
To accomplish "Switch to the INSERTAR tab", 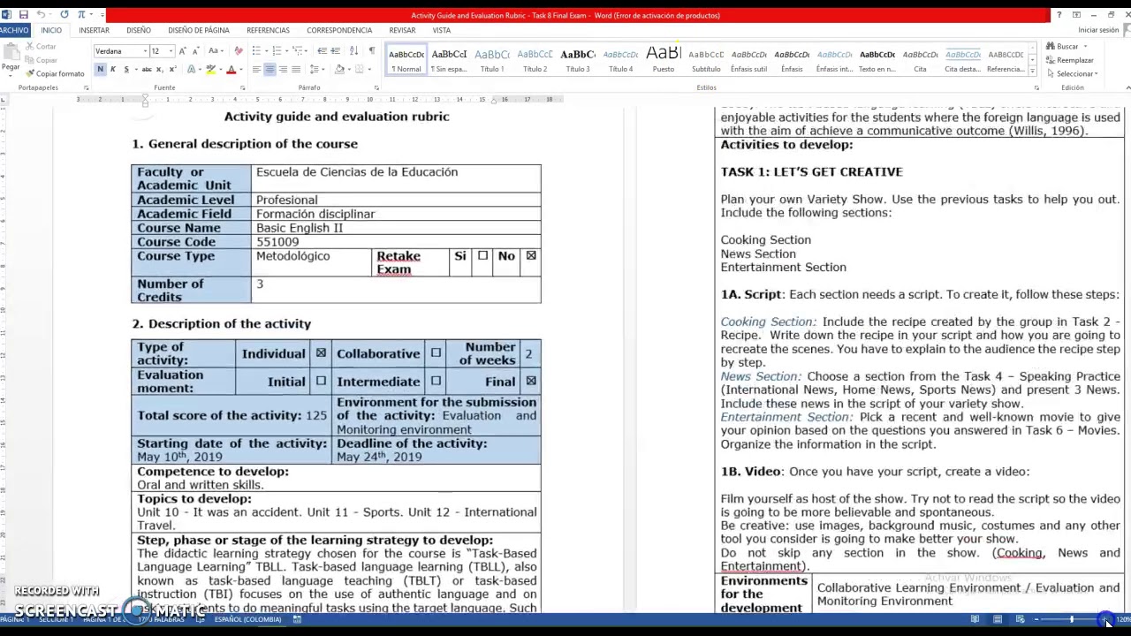I will click(94, 30).
